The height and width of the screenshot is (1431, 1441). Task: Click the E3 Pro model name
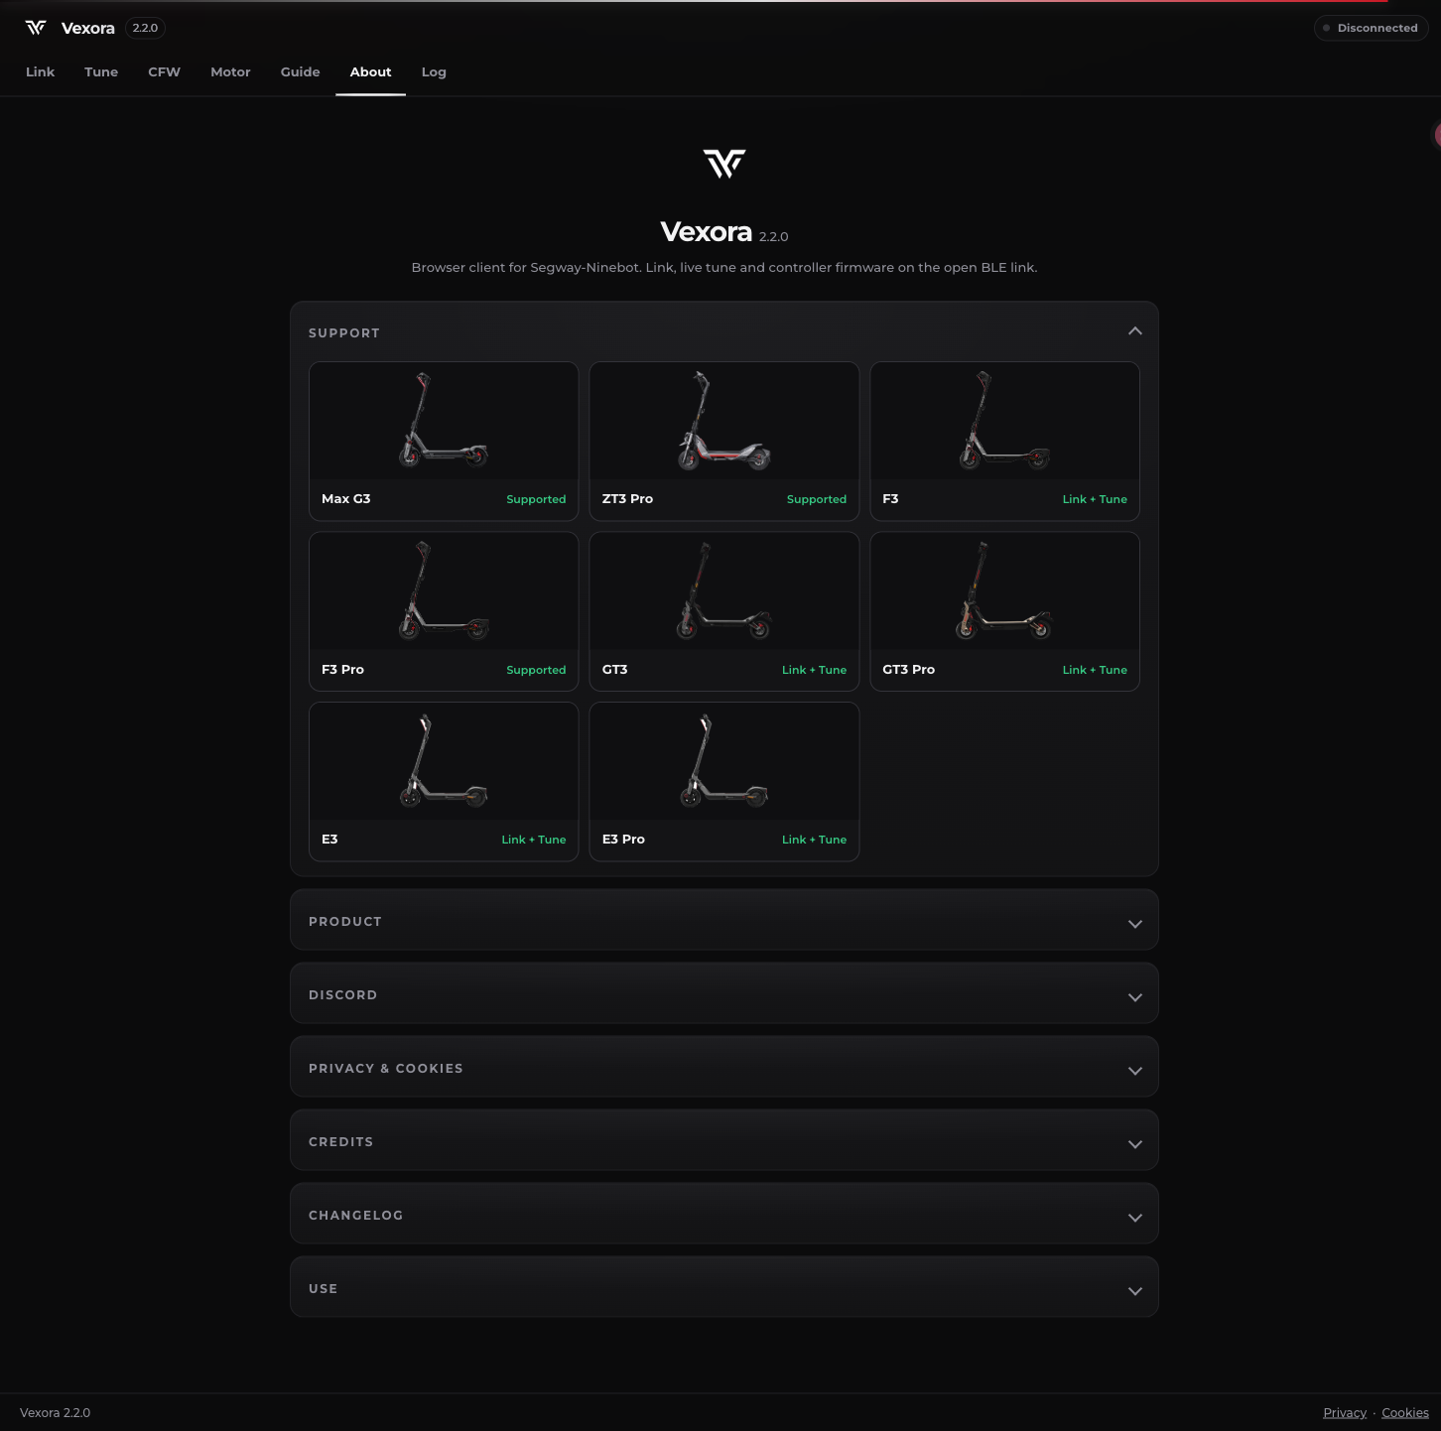(x=623, y=840)
